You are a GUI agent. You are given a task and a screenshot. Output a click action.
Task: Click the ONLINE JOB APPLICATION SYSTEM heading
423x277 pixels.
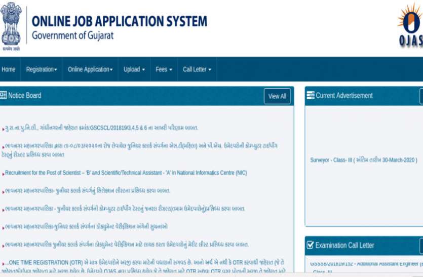click(x=120, y=21)
